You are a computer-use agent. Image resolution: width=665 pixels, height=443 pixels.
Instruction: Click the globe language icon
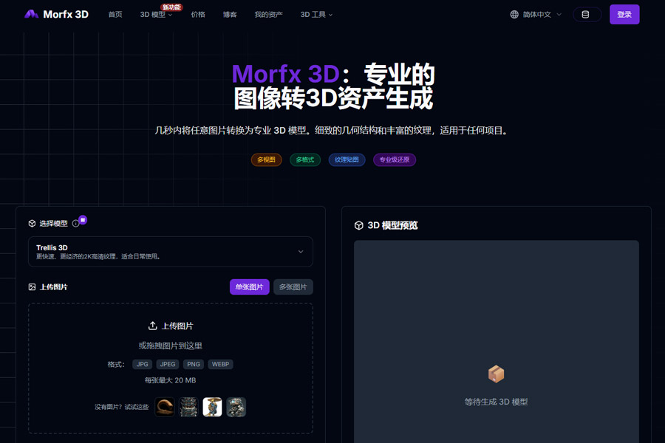pyautogui.click(x=514, y=15)
